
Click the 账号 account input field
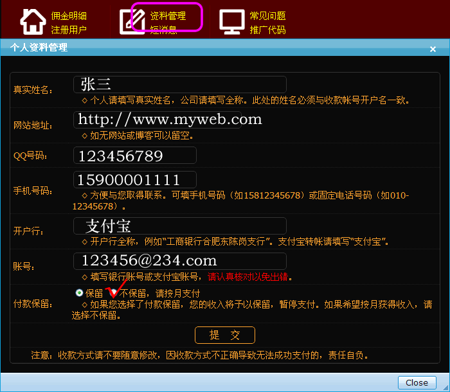180,261
